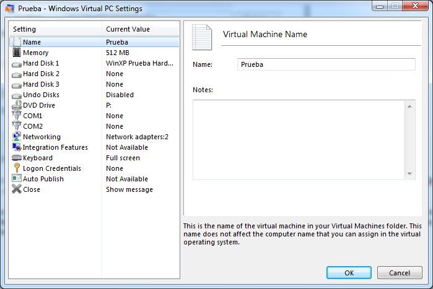Click the Setting column header

[56, 29]
